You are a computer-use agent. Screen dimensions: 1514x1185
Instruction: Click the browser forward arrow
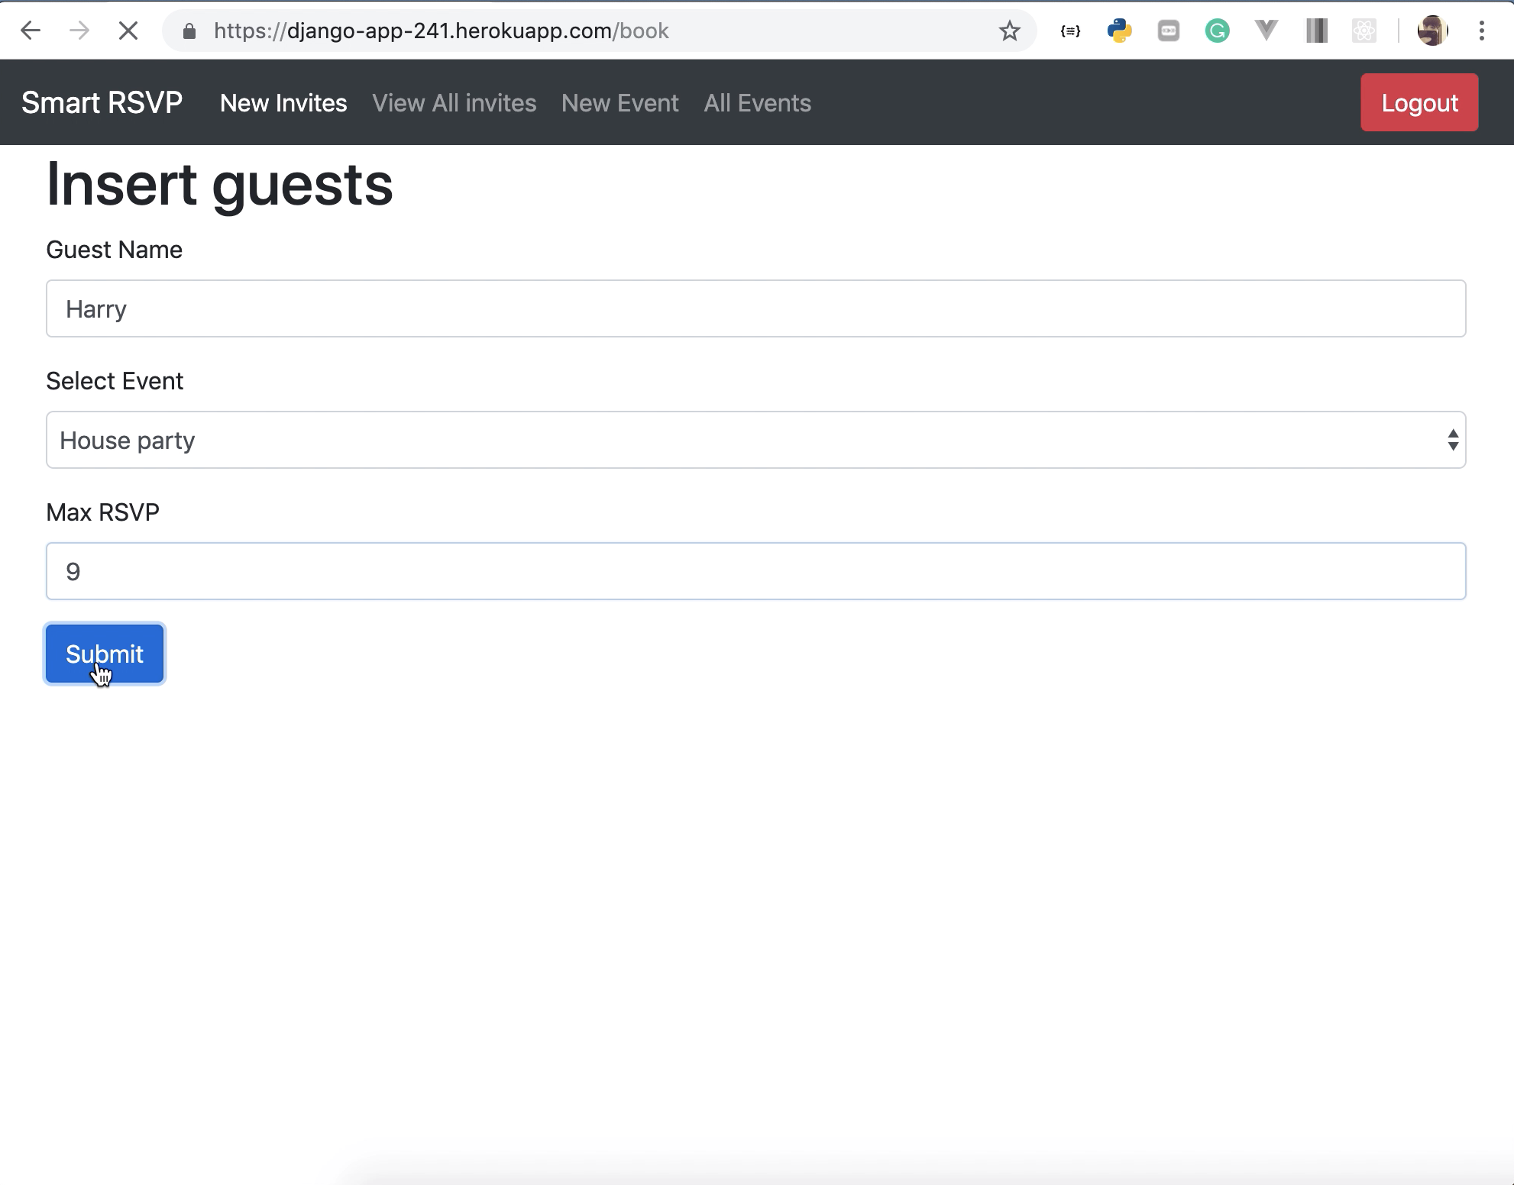pyautogui.click(x=79, y=31)
